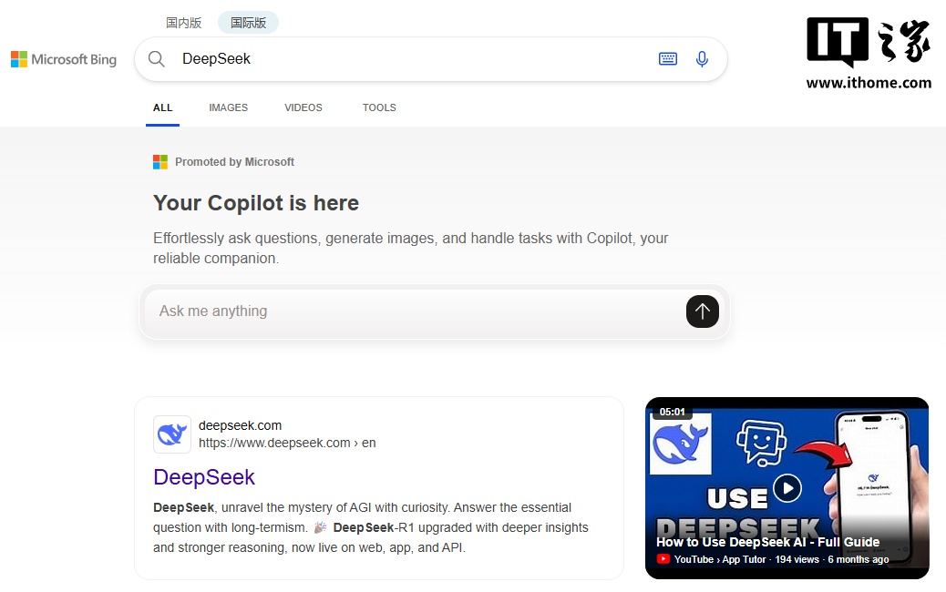Click the Microsoft logo beside Promoted by Microsoft
This screenshot has height=592, width=946.
[160, 161]
